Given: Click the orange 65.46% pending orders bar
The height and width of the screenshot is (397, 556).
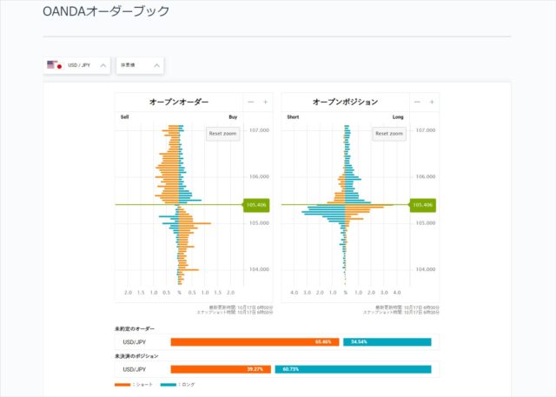Looking at the screenshot, I should click(255, 342).
